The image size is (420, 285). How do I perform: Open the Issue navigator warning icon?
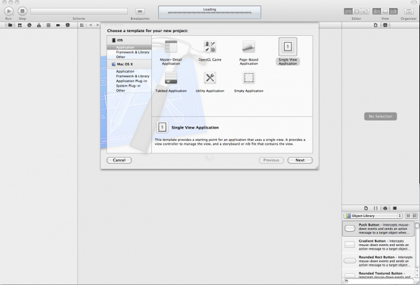[39, 25]
